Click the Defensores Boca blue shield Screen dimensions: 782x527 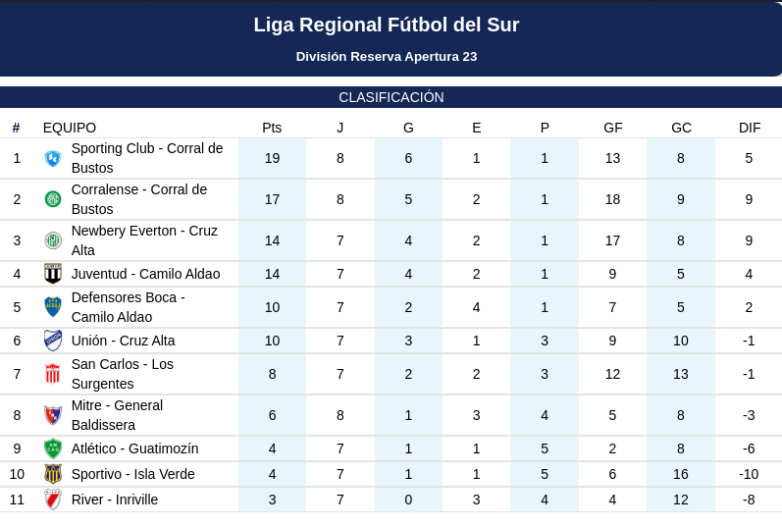pos(53,307)
